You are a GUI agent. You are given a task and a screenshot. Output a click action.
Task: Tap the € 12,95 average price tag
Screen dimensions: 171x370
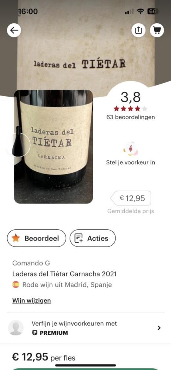point(131,198)
